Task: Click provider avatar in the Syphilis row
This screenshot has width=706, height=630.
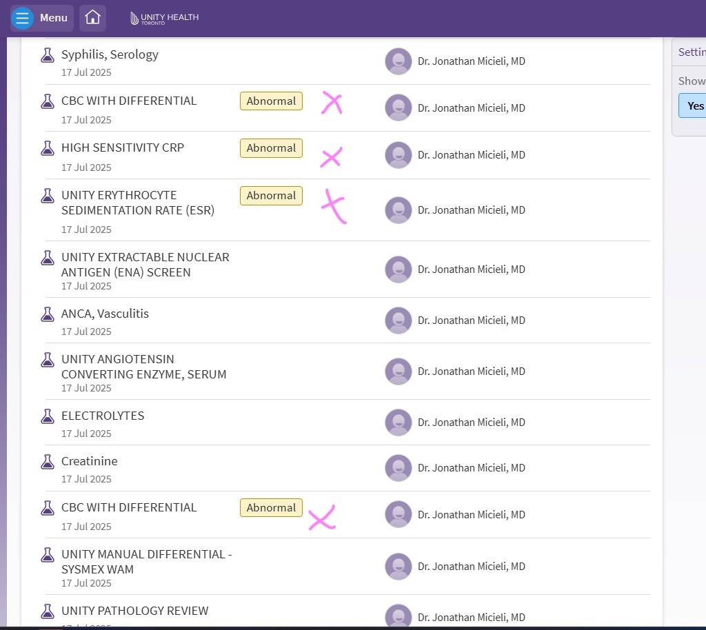Action: (x=398, y=61)
